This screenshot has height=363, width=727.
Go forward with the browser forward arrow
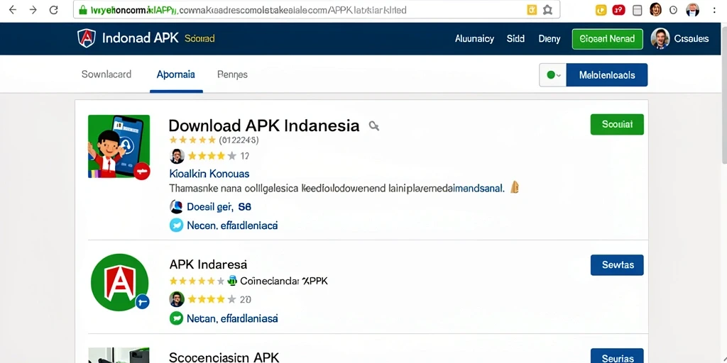pyautogui.click(x=33, y=10)
